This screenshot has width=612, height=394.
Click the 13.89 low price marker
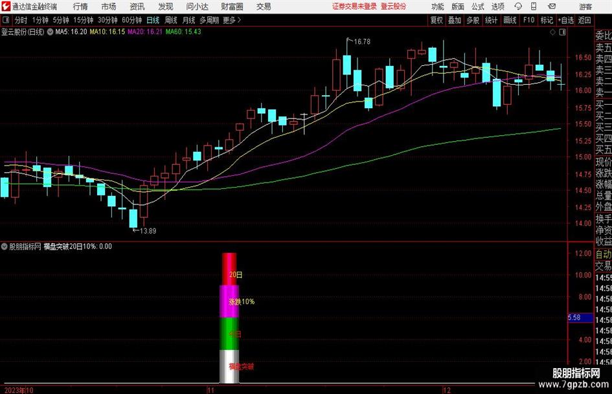point(148,231)
